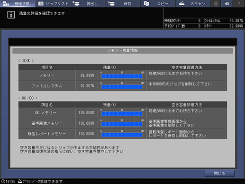Viewport: 245px width, 184px height.
Task: Click 本体HDD内のジョブを削除して下さい text
Action: pyautogui.click(x=180, y=84)
